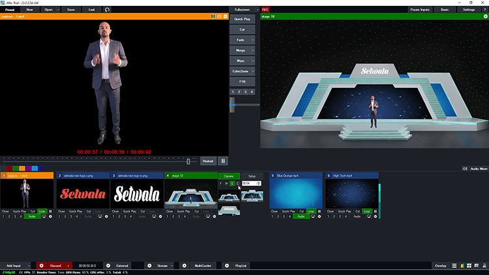Click the Pause Inputs button
The image size is (489, 275).
click(x=421, y=10)
